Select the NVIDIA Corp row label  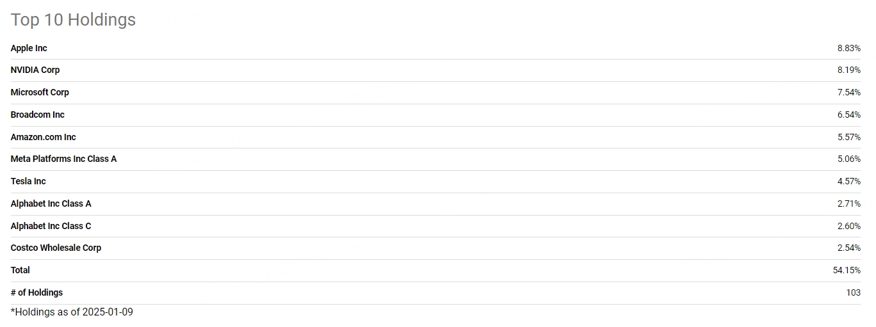[35, 70]
